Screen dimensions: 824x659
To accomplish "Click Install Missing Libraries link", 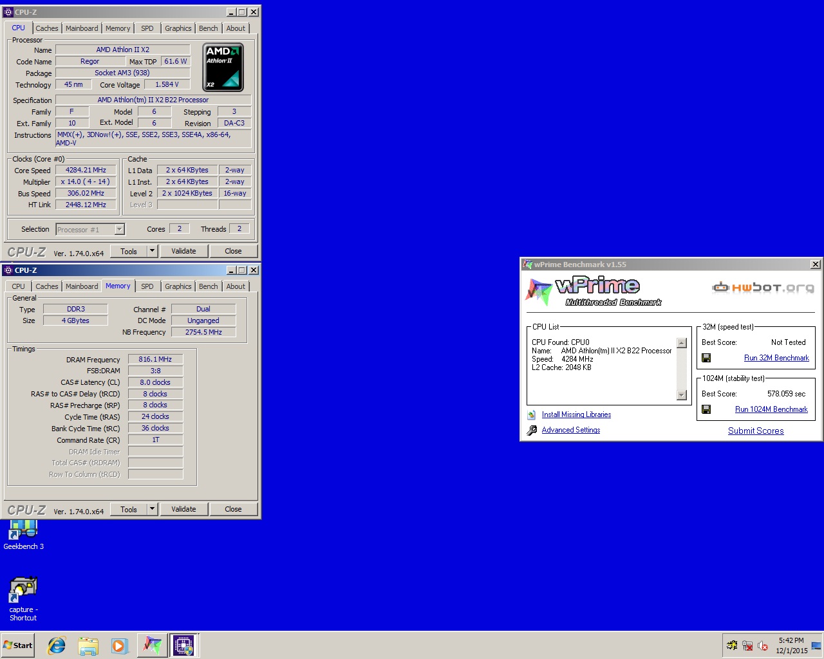I will click(576, 414).
